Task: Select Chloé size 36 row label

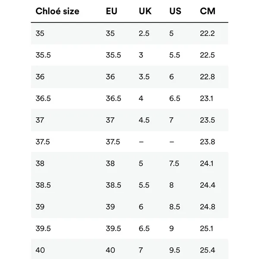Action: pos(40,77)
